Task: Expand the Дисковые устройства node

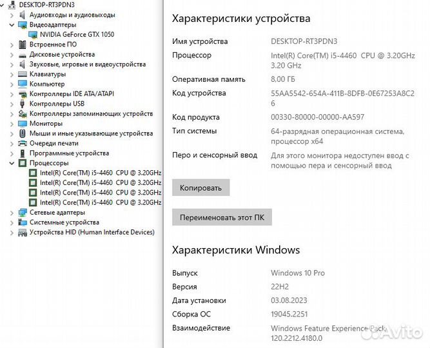Action: pos(12,55)
